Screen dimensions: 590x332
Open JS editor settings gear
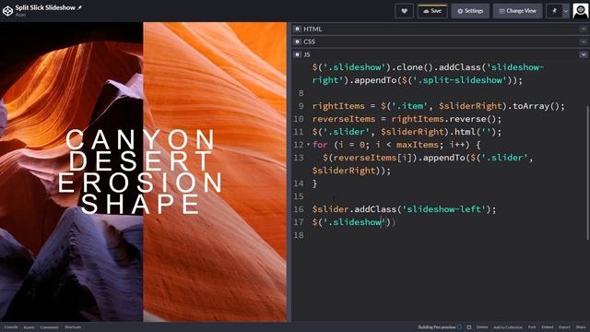click(x=297, y=54)
